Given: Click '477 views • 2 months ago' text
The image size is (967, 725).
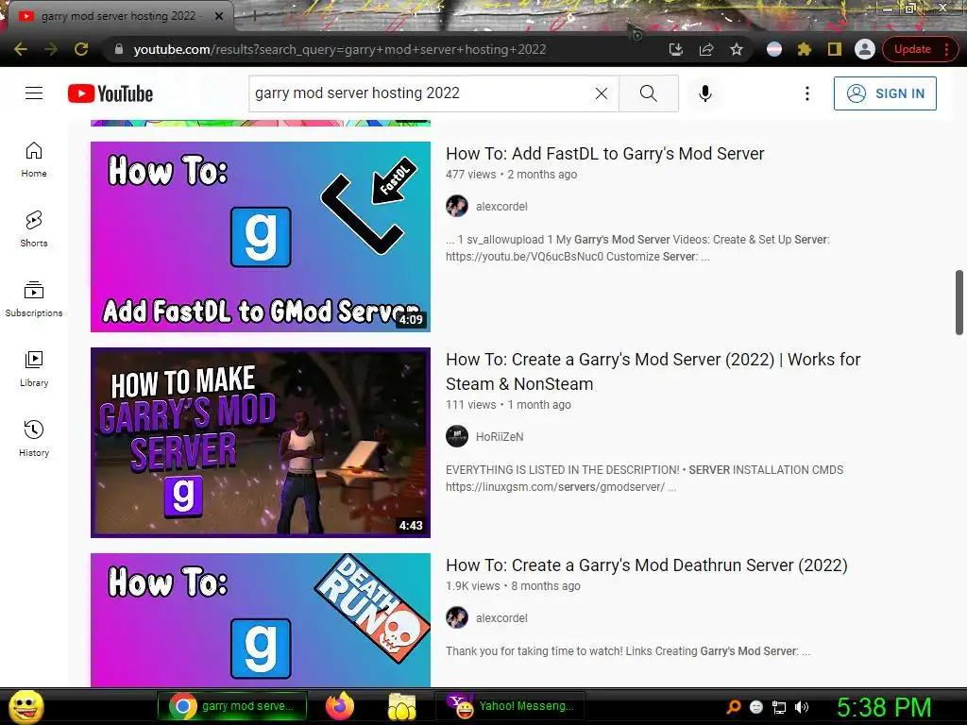Looking at the screenshot, I should tap(511, 175).
